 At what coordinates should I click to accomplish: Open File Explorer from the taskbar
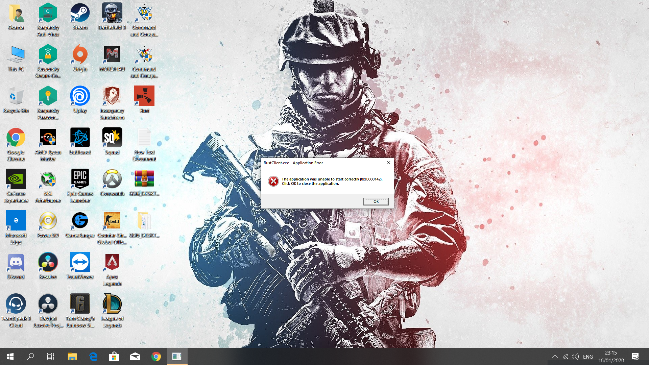[72, 357]
